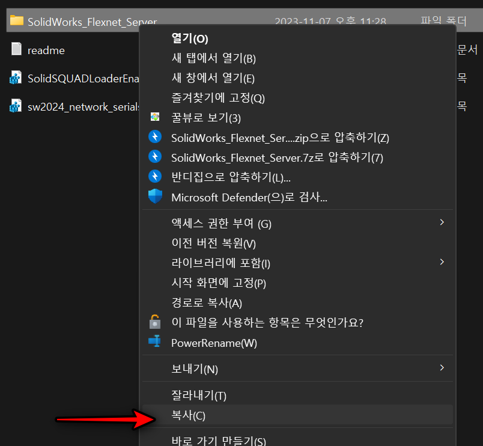The width and height of the screenshot is (483, 446).
Task: Choose 이 파일을 사용하는 항목은 무엇인가요?
Action: (x=297, y=323)
